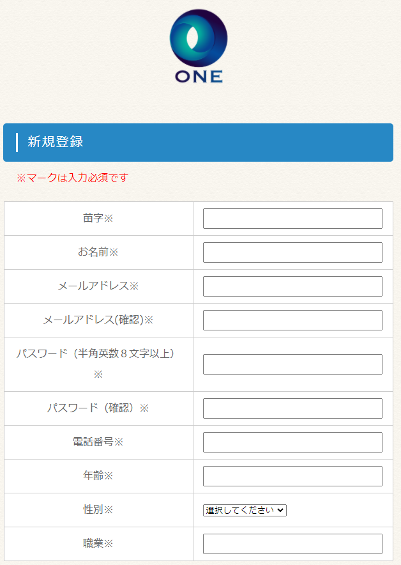The width and height of the screenshot is (401, 565).
Task: Open the 性別 選択してください dropdown
Action: (x=245, y=510)
